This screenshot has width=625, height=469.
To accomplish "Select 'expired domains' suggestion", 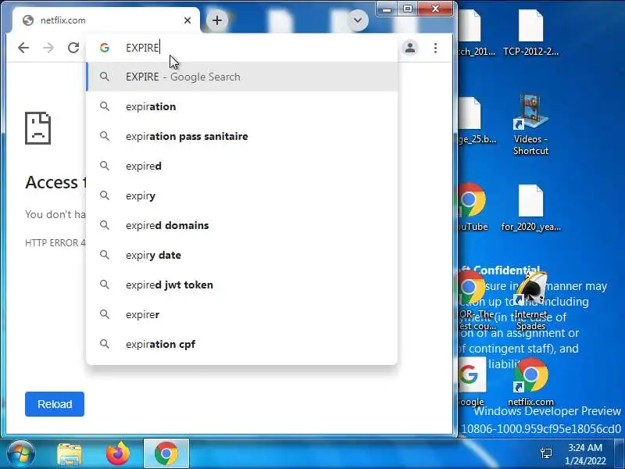I will click(x=242, y=225).
